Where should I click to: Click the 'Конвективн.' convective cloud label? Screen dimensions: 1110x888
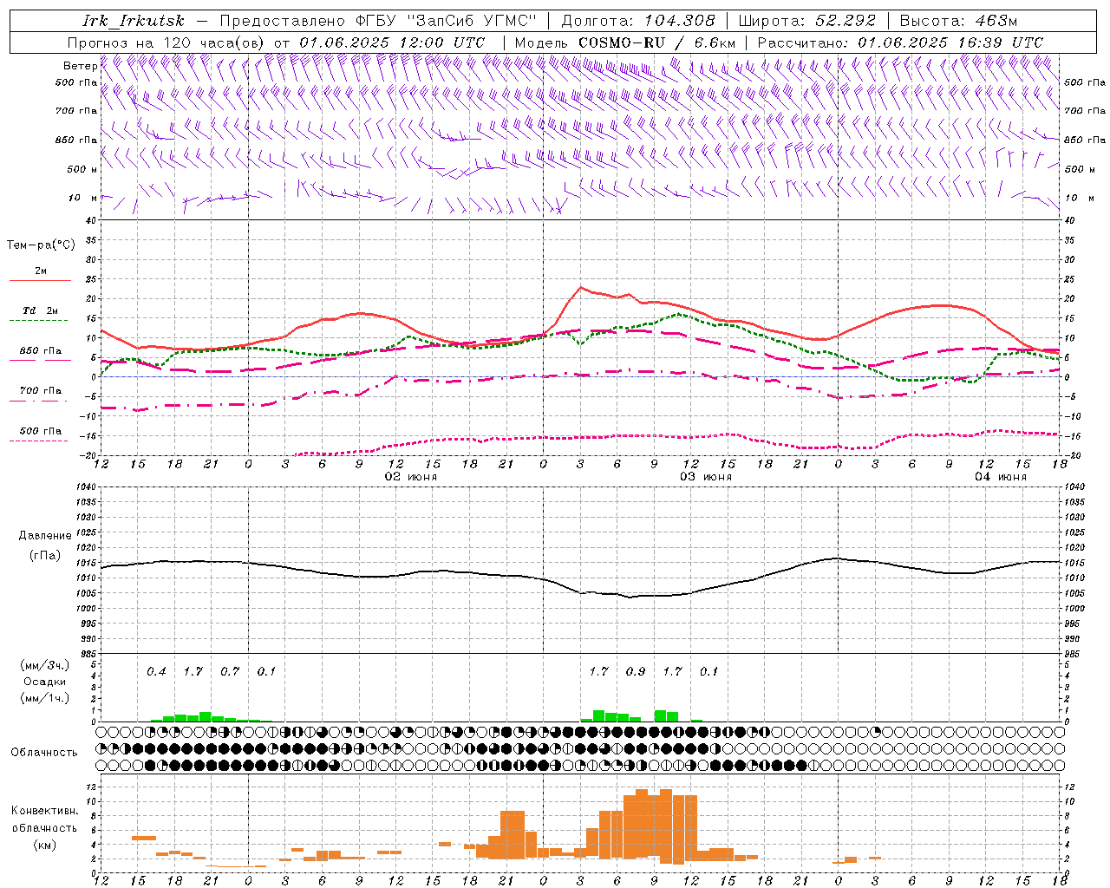tap(44, 811)
